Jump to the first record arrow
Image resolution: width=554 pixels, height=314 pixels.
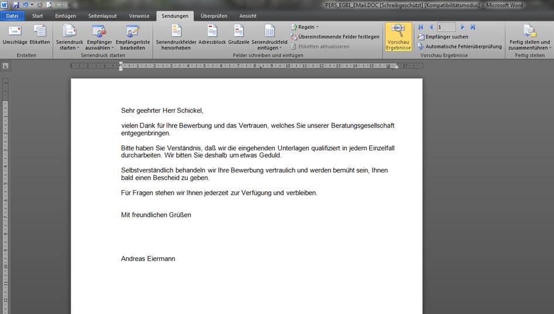point(421,27)
